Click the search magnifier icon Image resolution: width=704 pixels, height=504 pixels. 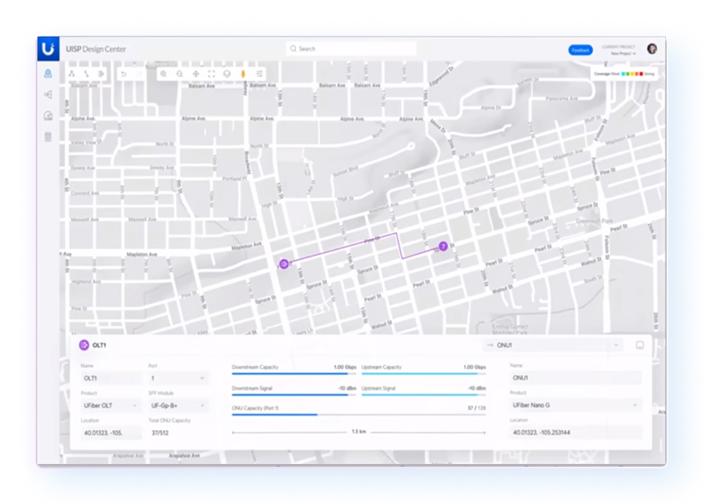[293, 48]
